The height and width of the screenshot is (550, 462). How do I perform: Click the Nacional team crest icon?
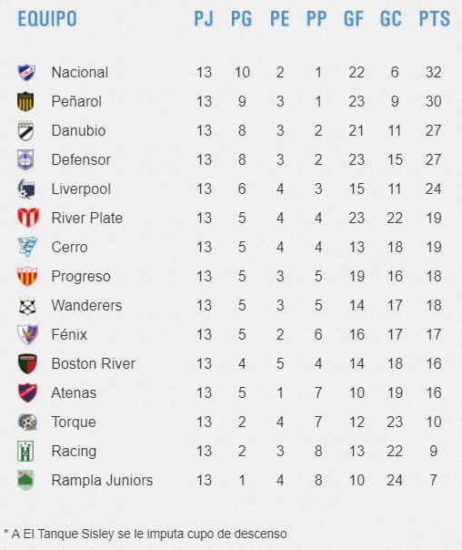point(26,73)
